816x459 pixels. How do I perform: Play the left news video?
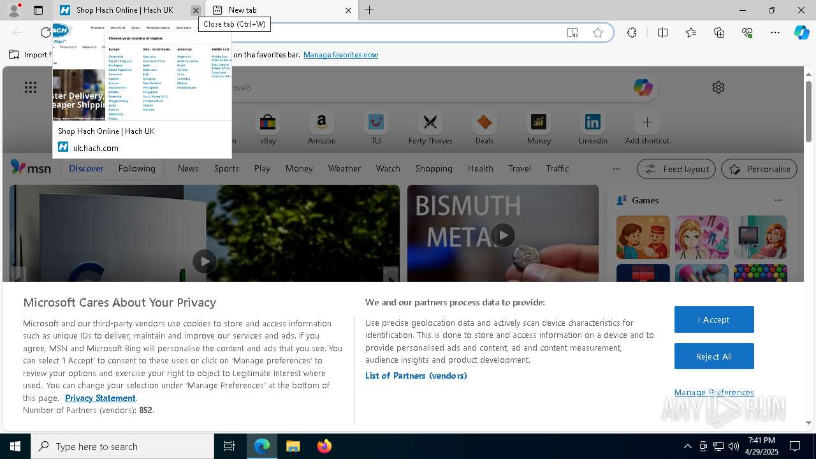204,261
